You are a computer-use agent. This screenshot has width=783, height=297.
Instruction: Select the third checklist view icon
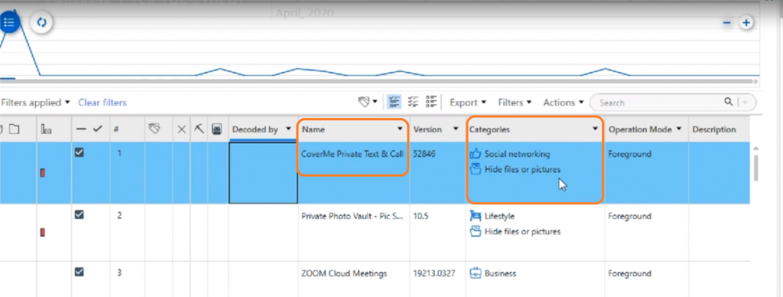point(431,102)
